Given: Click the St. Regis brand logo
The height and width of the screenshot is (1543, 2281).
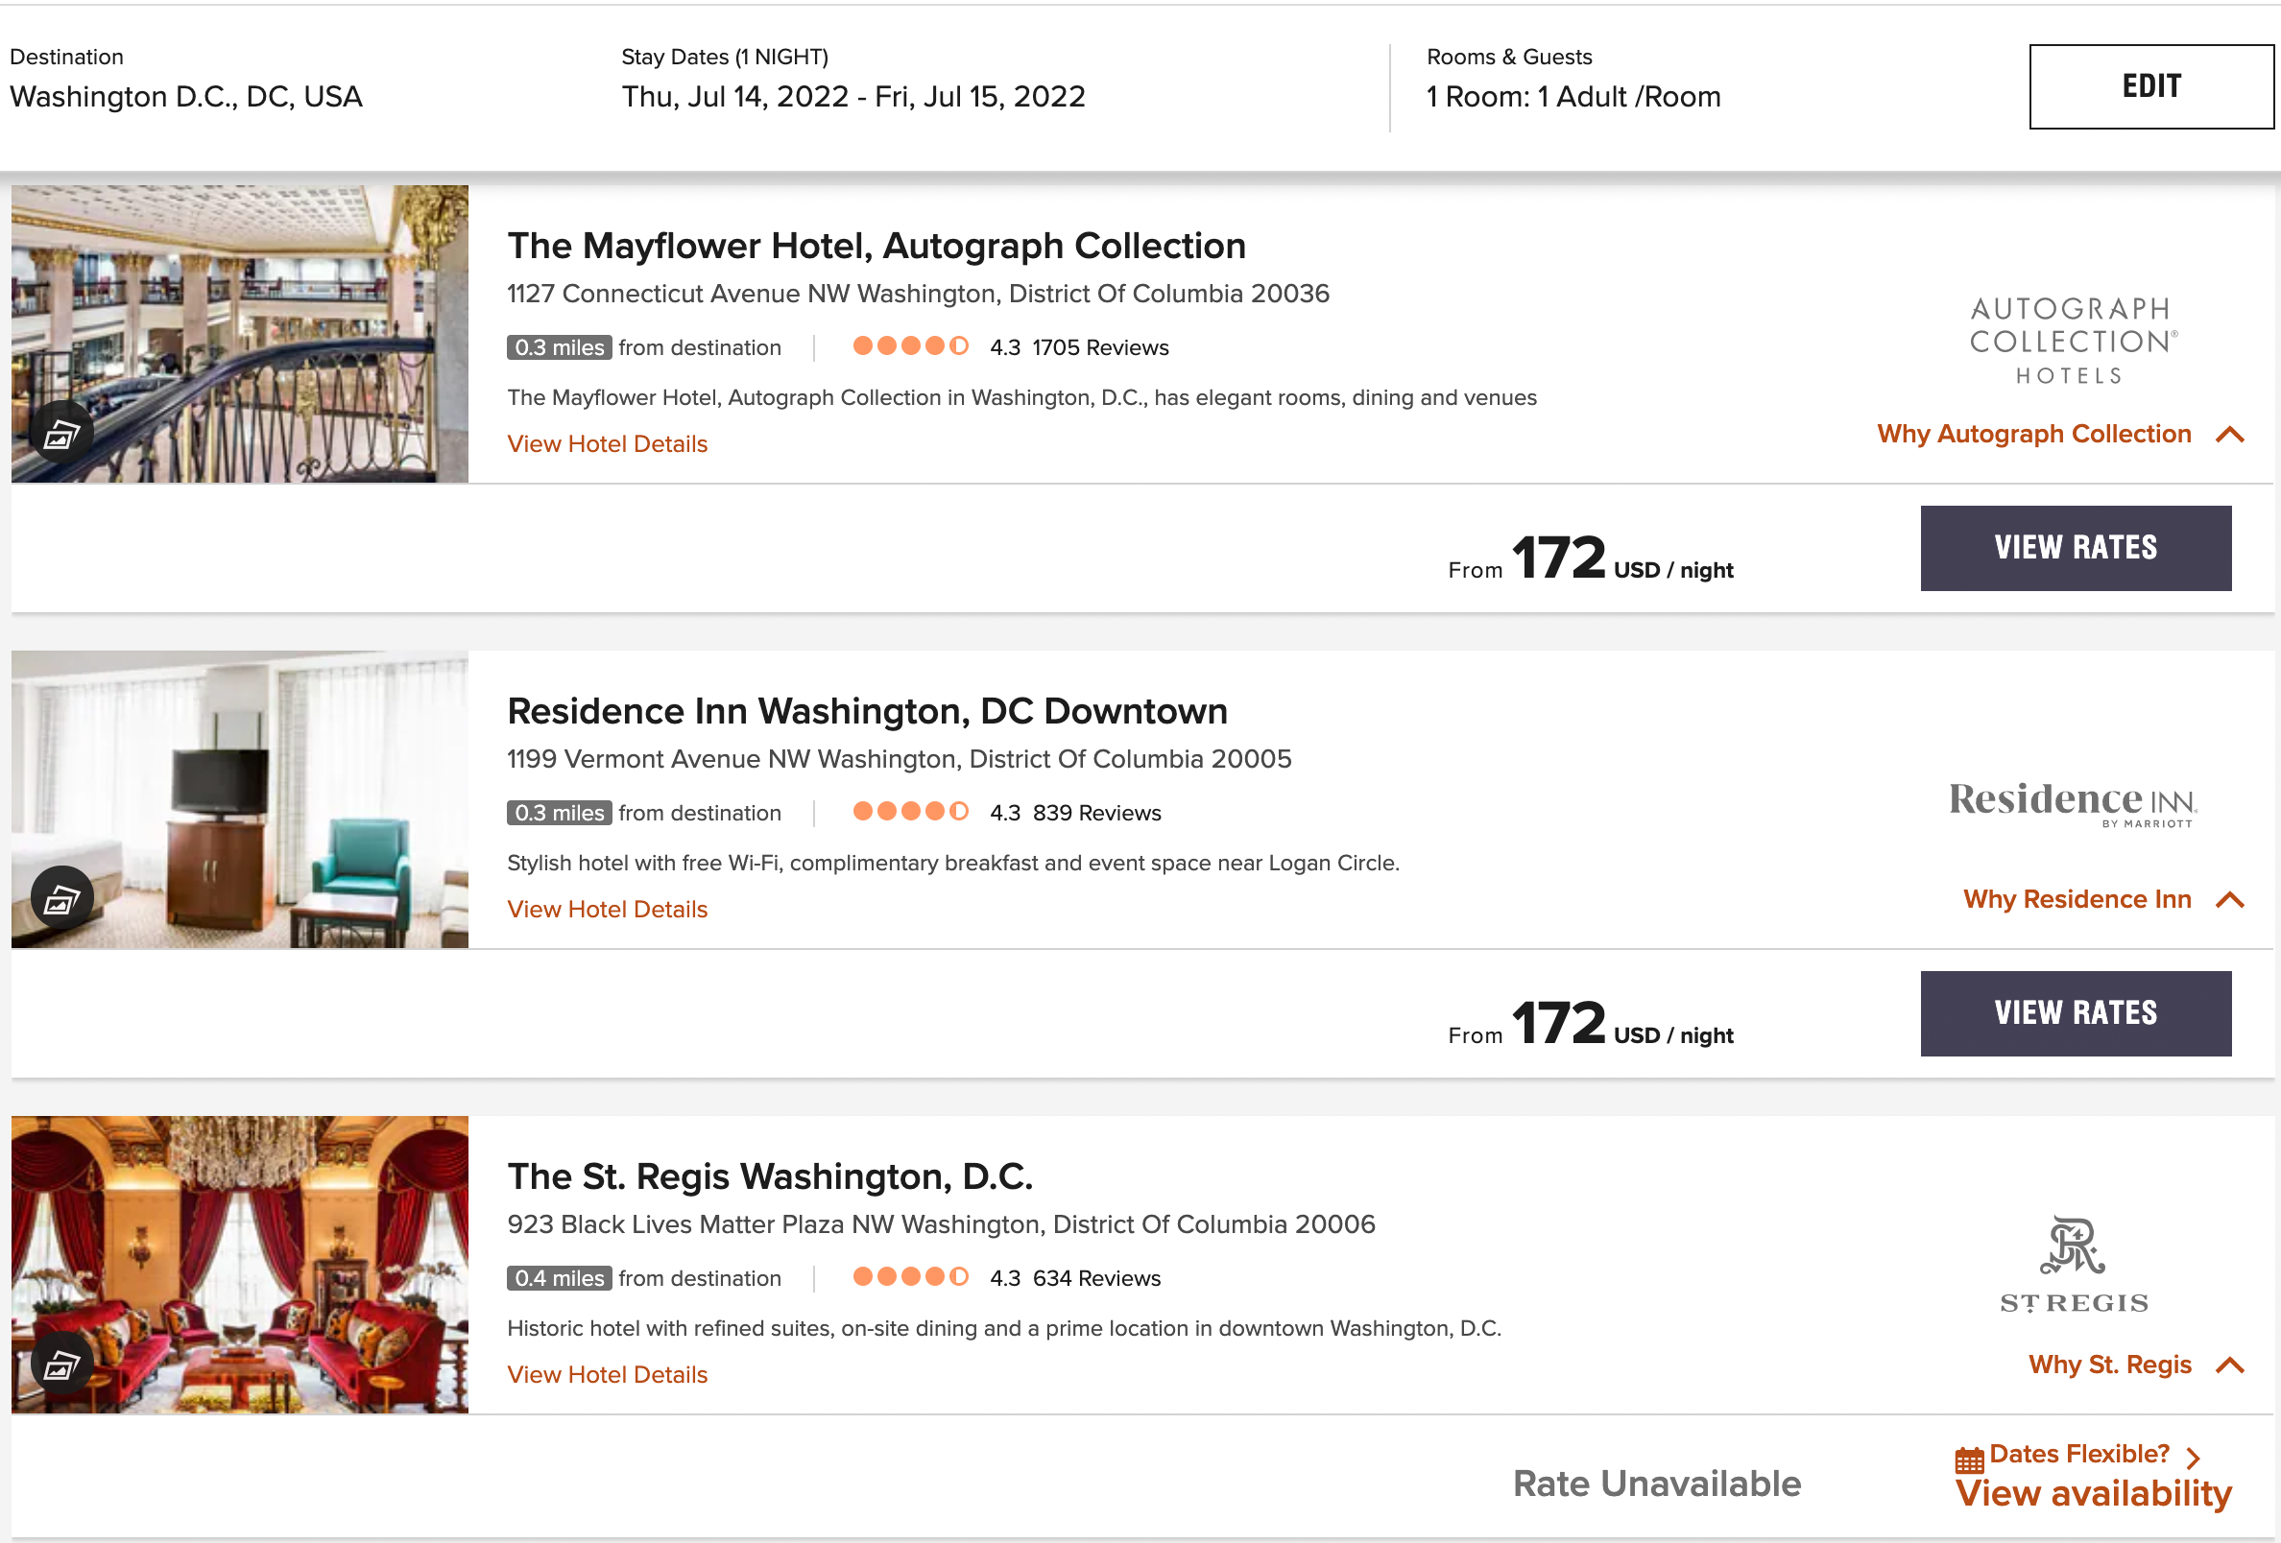Looking at the screenshot, I should (2073, 1266).
